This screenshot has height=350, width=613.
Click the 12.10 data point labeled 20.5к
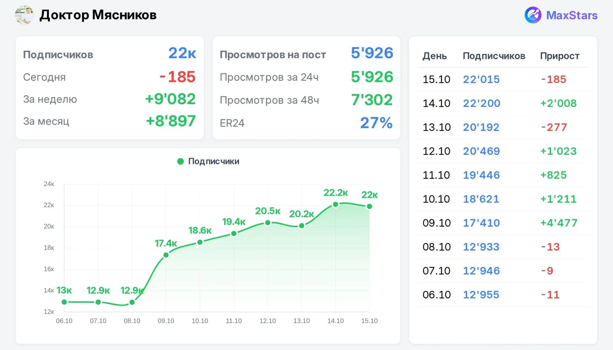point(268,222)
